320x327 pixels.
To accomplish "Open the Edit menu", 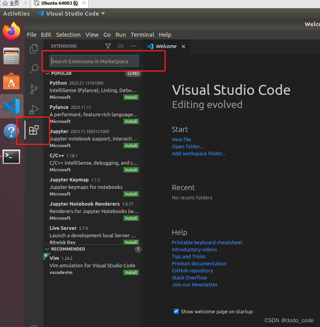I will click(46, 35).
